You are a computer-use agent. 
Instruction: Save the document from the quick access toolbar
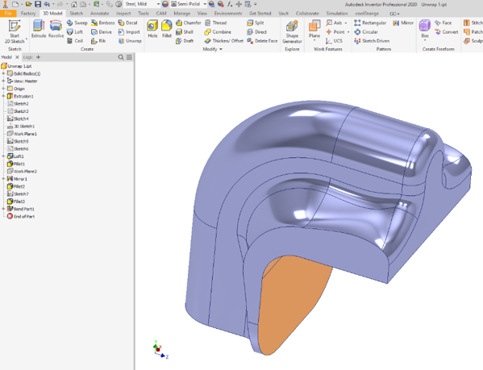coord(38,4)
